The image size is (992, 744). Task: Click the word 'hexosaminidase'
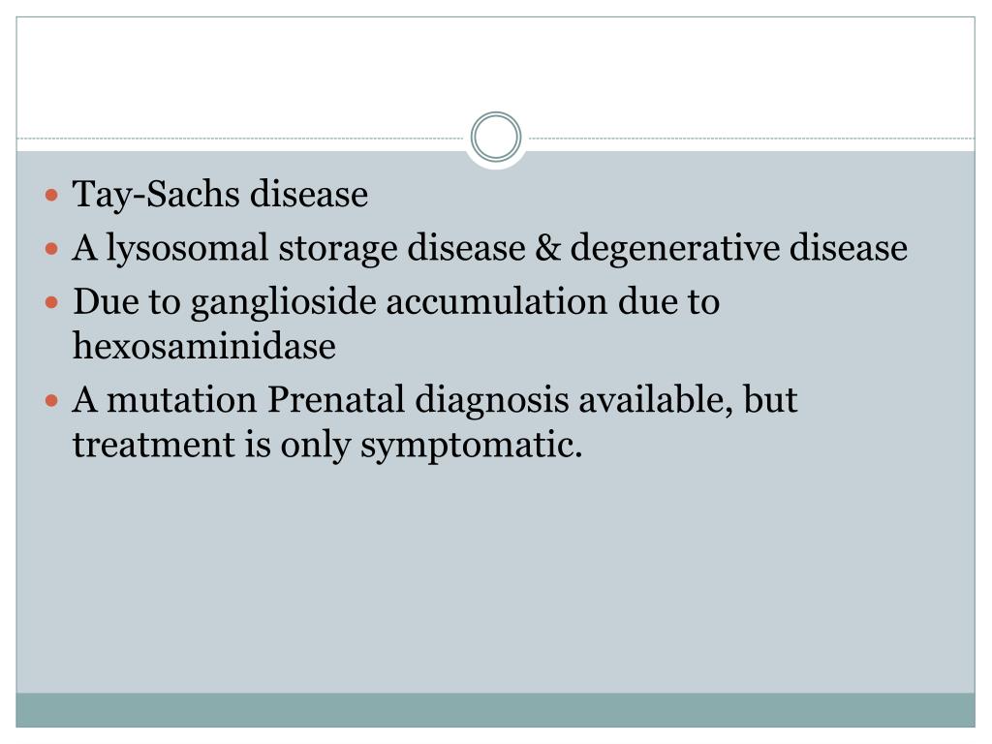click(x=204, y=346)
